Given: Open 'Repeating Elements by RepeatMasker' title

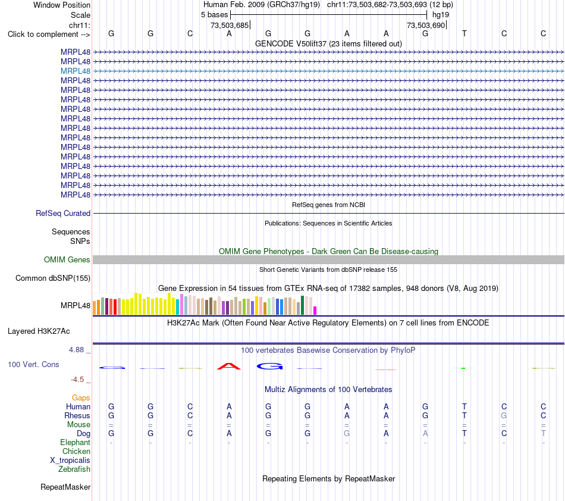Looking at the screenshot, I should pyautogui.click(x=328, y=478).
